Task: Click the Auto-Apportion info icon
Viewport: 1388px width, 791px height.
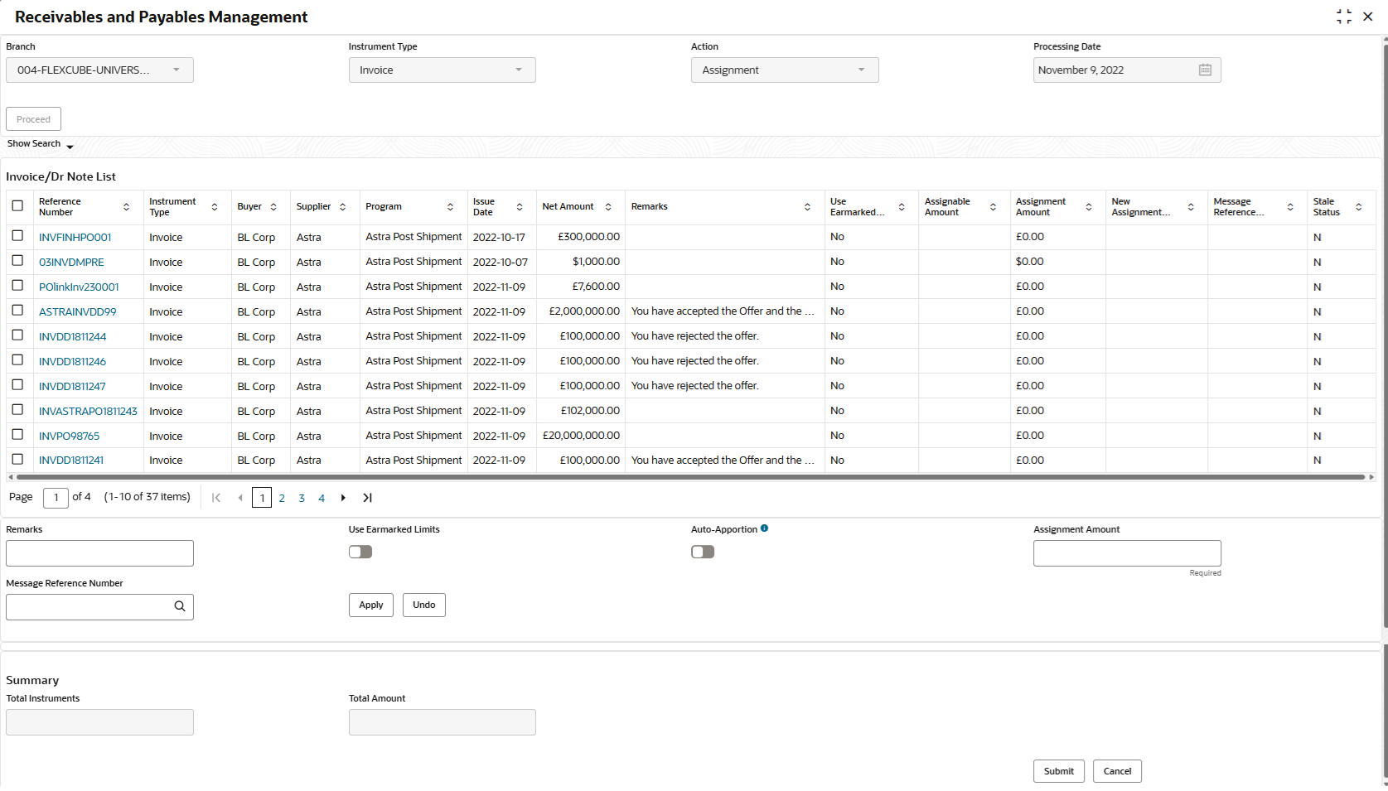Action: pyautogui.click(x=764, y=528)
